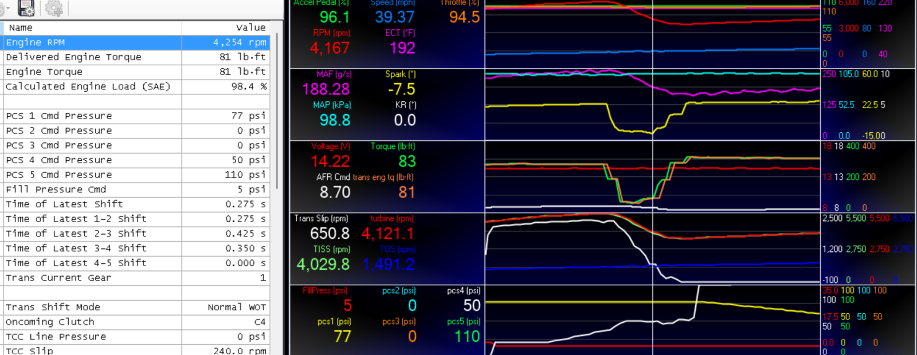Select the PCS 5 Cmd Pressure row
Screen dimensions: 917x355
[x=136, y=175]
